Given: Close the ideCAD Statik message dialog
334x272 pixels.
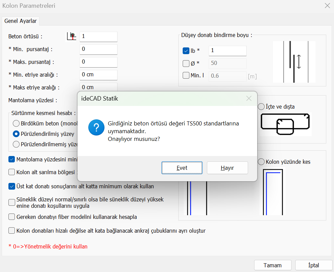Looking at the screenshot, I should (x=249, y=99).
